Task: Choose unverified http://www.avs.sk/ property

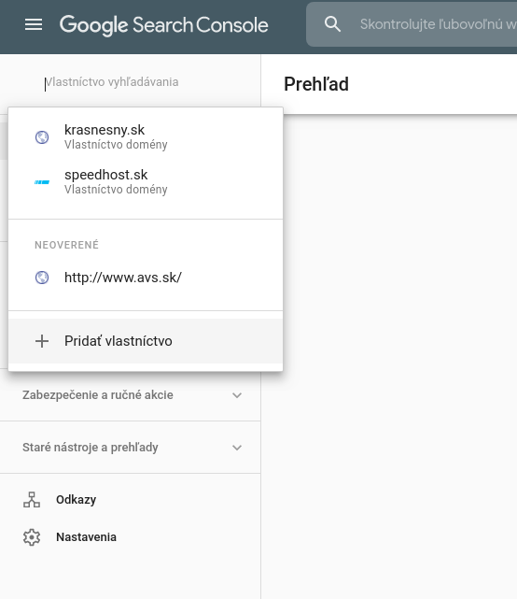Action: pyautogui.click(x=146, y=278)
